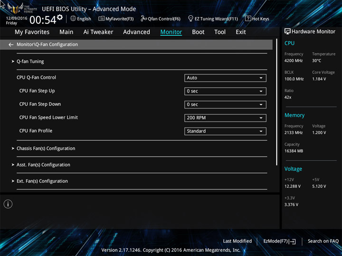Screen dimensions: 342x256
Task: Click the Ratio 42x value
Action: pyautogui.click(x=288, y=97)
